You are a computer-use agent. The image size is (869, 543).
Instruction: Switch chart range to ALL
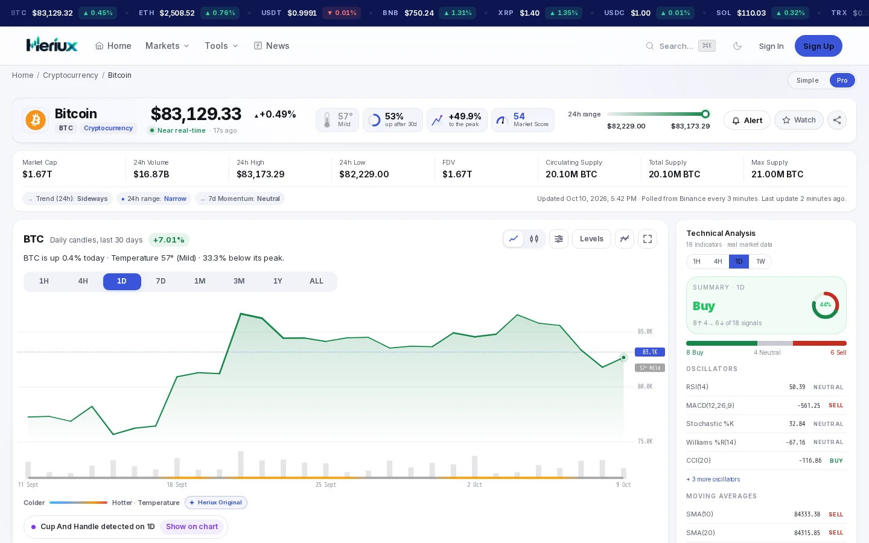pyautogui.click(x=316, y=282)
